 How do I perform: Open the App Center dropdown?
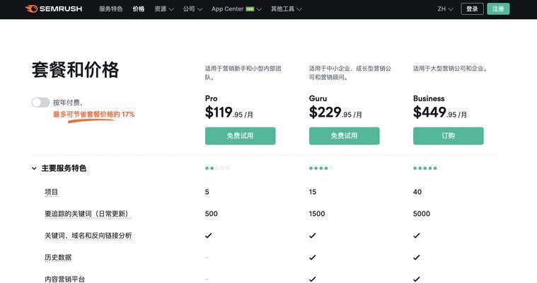[236, 9]
